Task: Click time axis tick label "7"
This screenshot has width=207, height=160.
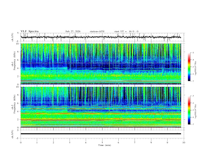Action: 135,142
